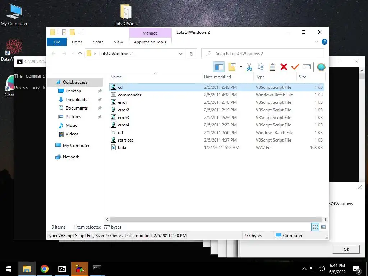This screenshot has height=276, width=368.
Task: Click the volume speaker tray icon
Action: (x=322, y=269)
